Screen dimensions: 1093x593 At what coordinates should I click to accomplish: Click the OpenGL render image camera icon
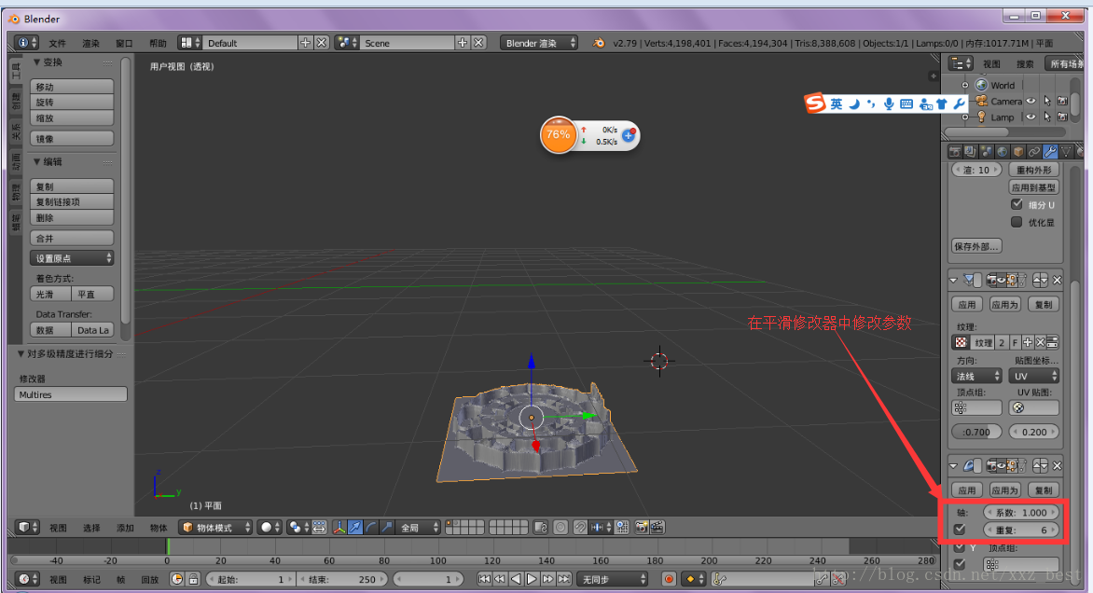click(642, 528)
